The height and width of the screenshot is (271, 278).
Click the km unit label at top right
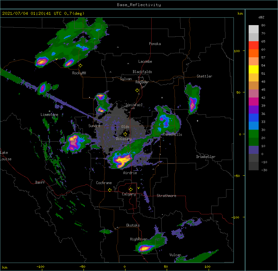(240, 14)
